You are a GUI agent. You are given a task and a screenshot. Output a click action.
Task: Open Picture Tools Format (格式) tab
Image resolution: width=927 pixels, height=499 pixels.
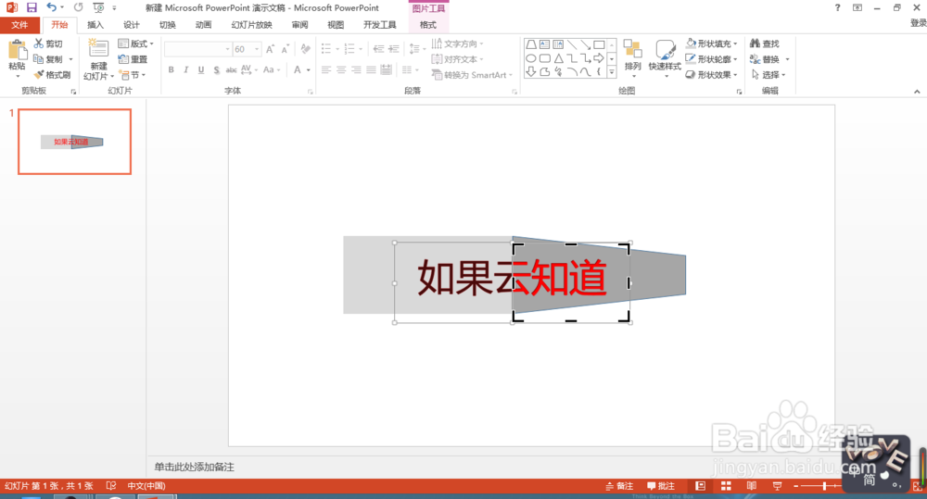click(x=428, y=25)
